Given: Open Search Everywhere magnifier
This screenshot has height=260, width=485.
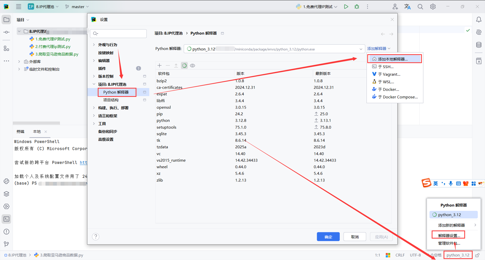Looking at the screenshot, I should click(x=420, y=6).
